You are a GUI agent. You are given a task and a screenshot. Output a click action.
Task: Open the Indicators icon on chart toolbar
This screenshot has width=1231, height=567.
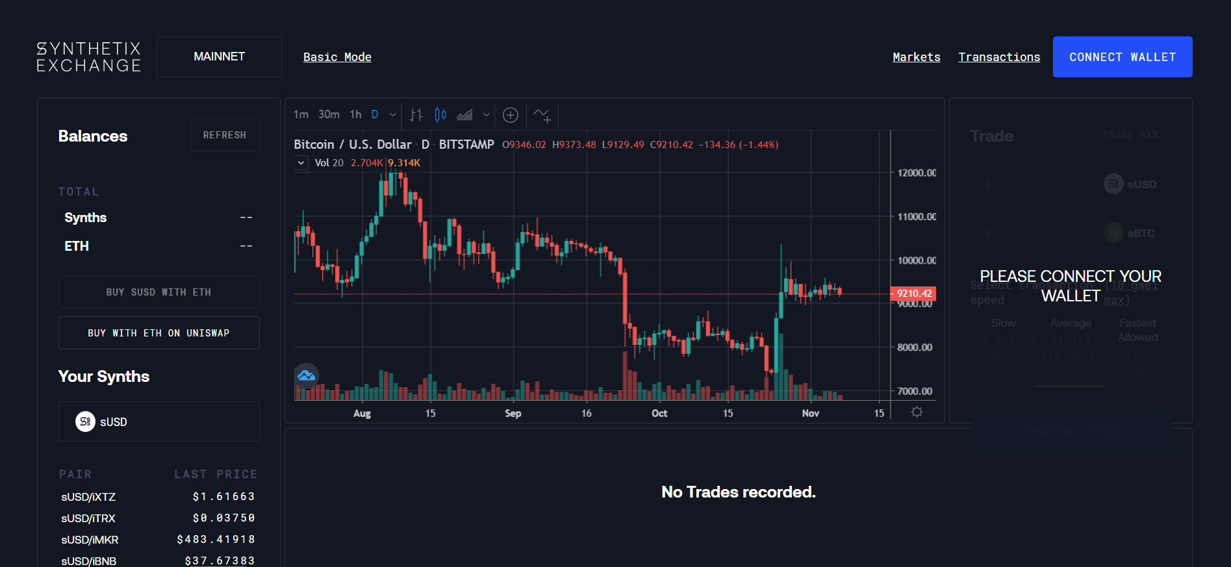pyautogui.click(x=542, y=115)
